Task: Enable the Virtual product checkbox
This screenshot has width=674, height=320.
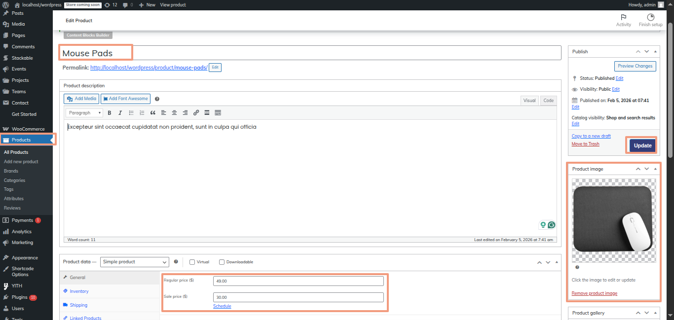Action: coord(192,262)
